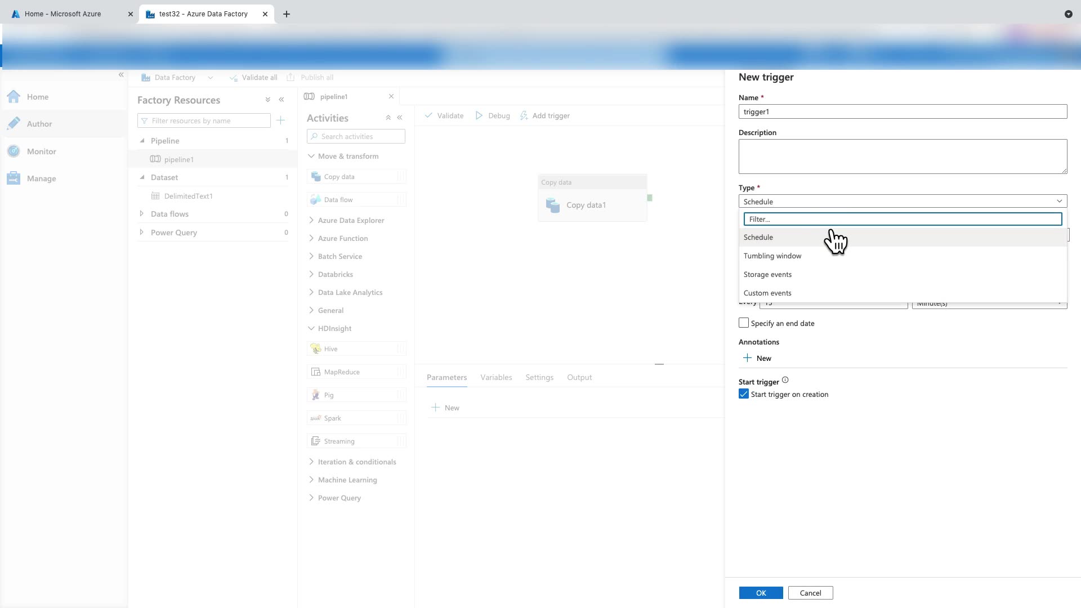Open the Monitor gauge icon
1081x608 pixels.
(x=14, y=151)
